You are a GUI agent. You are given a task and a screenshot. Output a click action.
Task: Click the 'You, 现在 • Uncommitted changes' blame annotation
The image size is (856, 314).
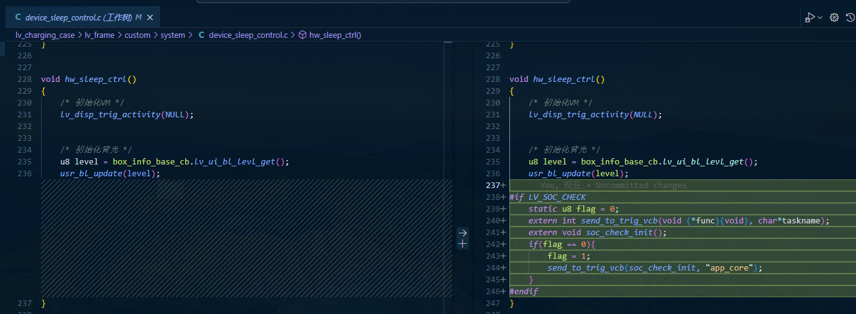point(613,185)
